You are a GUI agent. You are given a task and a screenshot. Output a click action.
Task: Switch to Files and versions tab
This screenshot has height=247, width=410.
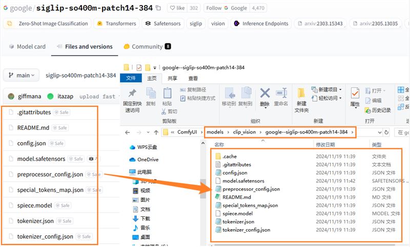pos(85,47)
